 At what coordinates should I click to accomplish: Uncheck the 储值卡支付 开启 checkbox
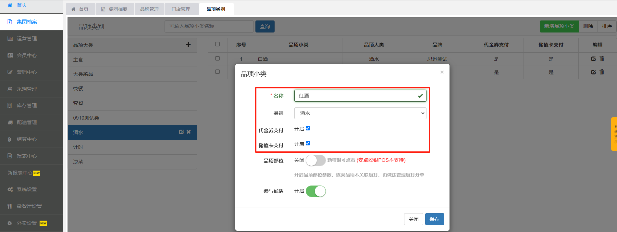coord(308,143)
